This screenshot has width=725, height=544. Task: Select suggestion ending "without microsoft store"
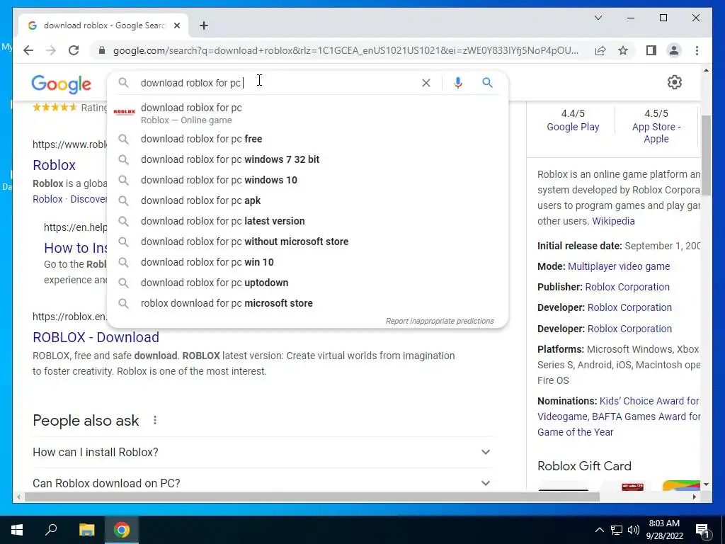[307, 242]
